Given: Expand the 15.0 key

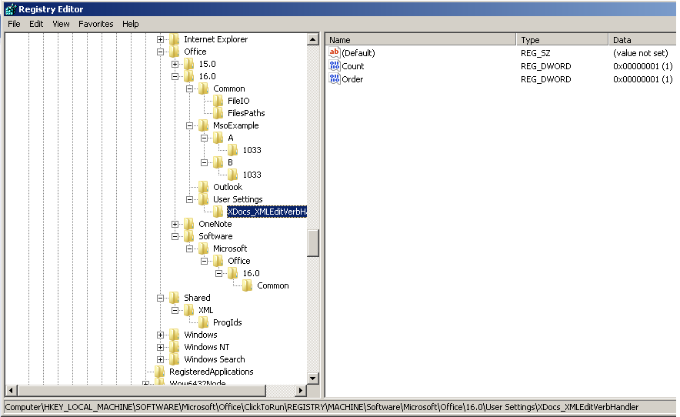Looking at the screenshot, I should click(x=175, y=64).
